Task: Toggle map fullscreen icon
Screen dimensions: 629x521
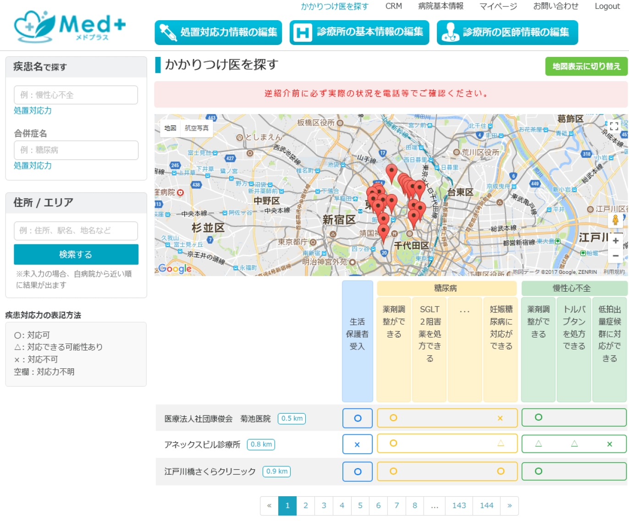Action: 614,126
